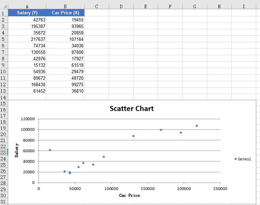Select column A header
Viewport: 260px width, 205px height.
coord(27,6)
